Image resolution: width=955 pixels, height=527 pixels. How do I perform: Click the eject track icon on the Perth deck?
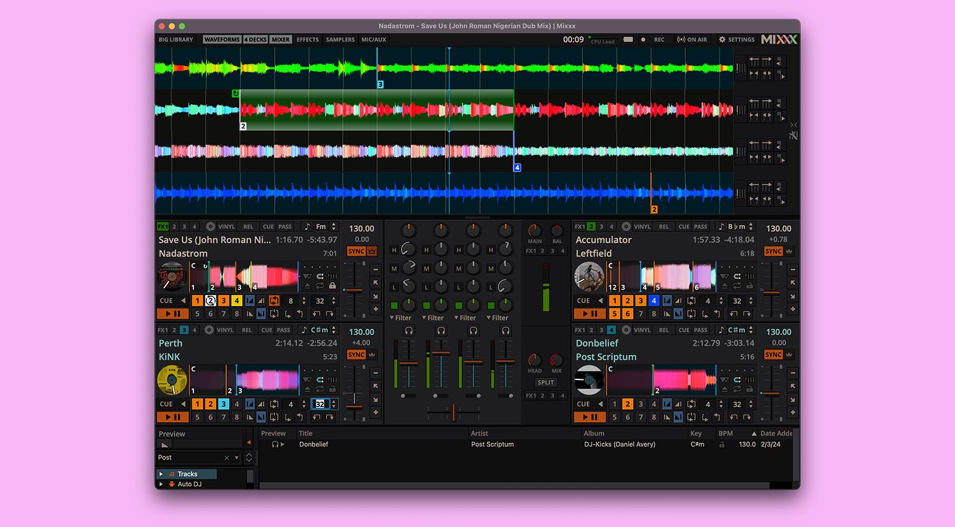(307, 390)
